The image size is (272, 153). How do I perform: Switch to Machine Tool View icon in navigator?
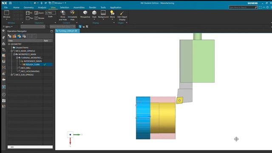pyautogui.click(x=14, y=36)
